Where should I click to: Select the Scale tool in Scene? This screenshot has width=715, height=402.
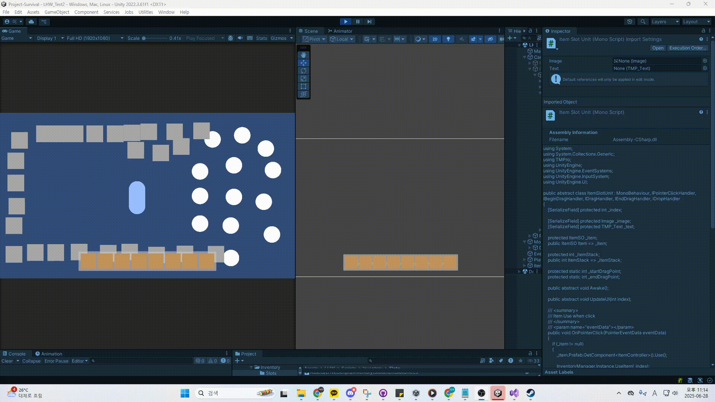pos(304,79)
